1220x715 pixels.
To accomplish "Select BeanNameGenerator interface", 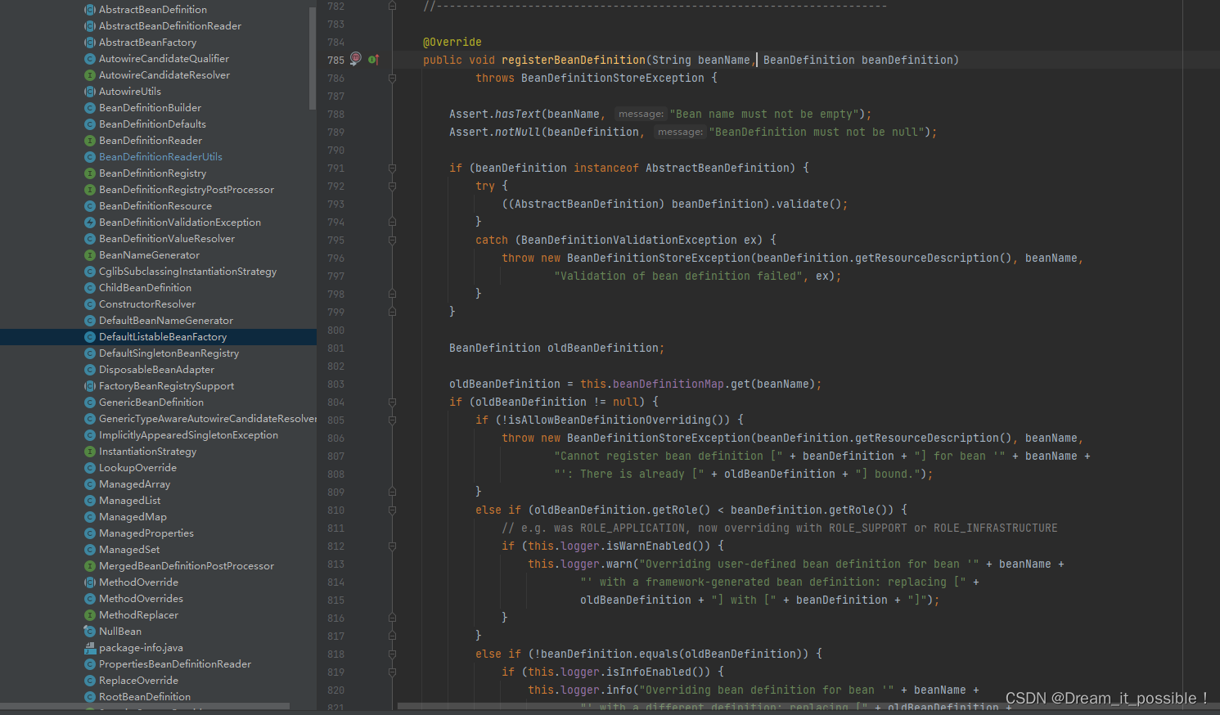I will point(149,255).
